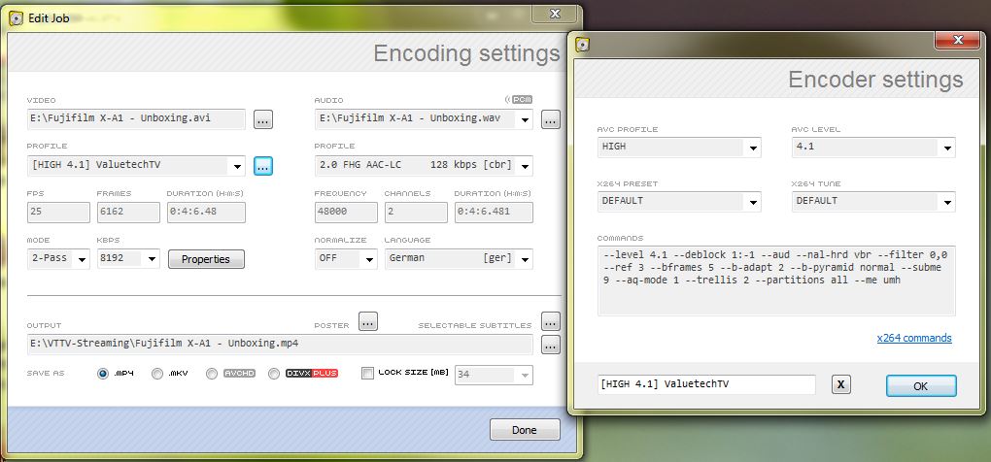
Task: Click the Properties button
Action: [206, 259]
